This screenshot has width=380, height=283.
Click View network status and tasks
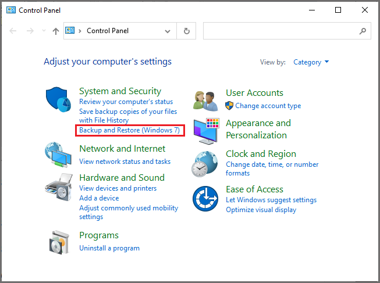coord(125,162)
